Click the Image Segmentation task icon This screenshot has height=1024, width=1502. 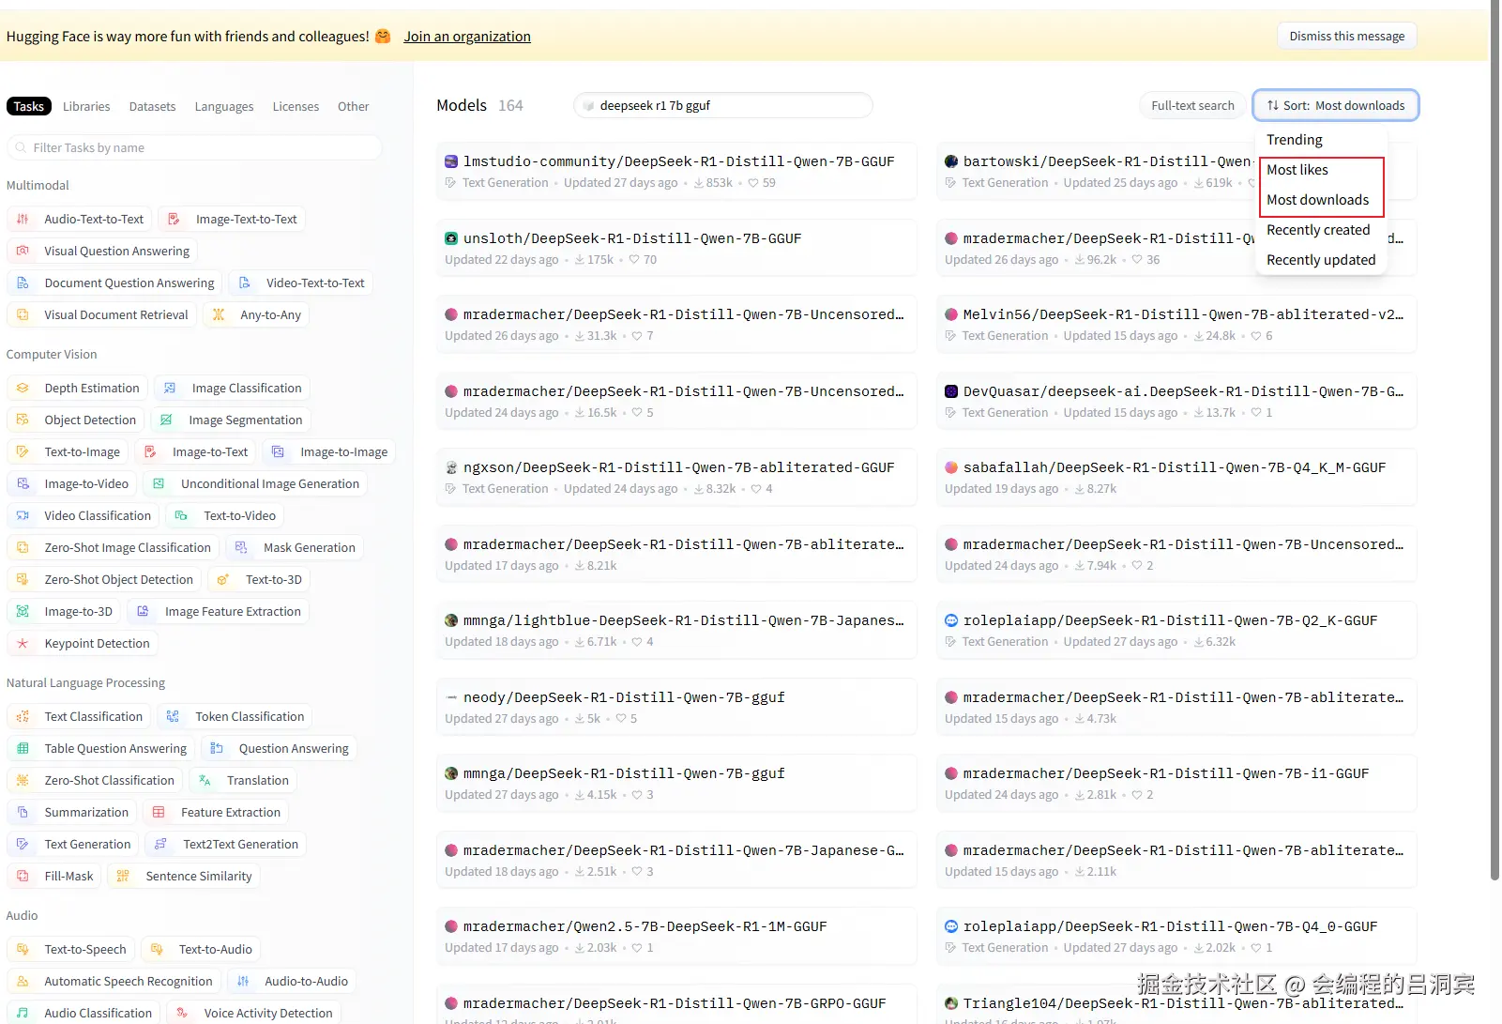click(166, 420)
